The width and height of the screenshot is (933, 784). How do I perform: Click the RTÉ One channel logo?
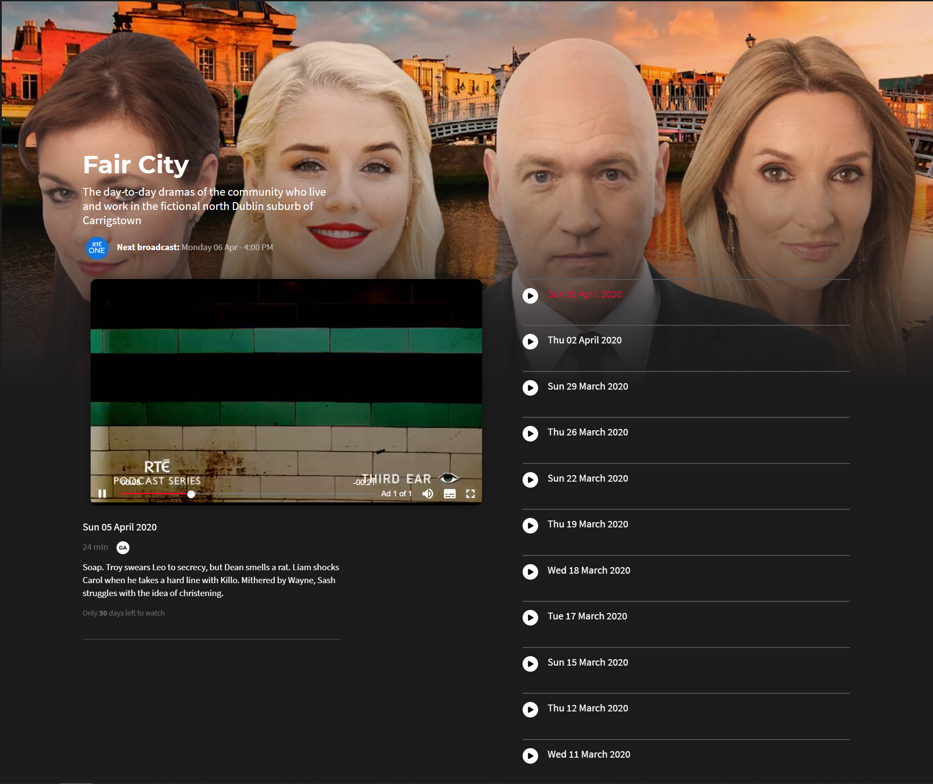[x=97, y=248]
